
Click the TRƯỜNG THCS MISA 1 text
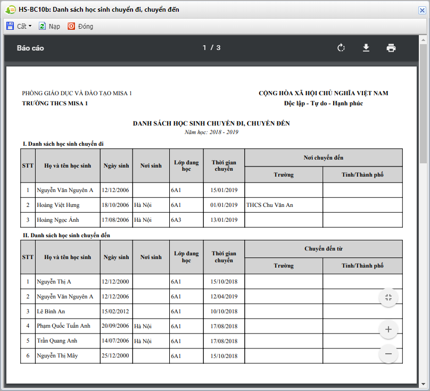pos(55,103)
